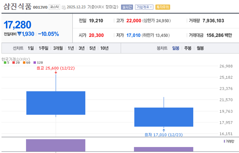
Task: Click the 거래대금 value 156,286 백만
Action: click(219, 35)
